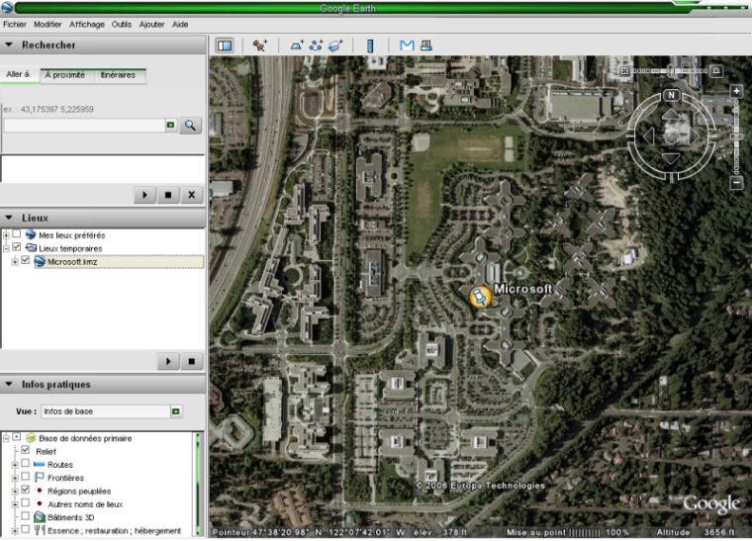Click the minus zoom out button
The image size is (752, 541).
click(x=736, y=183)
